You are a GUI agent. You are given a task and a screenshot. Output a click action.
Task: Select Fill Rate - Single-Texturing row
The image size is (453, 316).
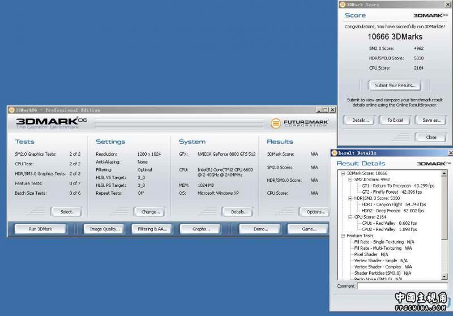click(x=384, y=242)
